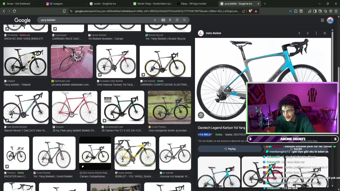Search inside image with Lens button
340x191 pixels.
pos(201,115)
